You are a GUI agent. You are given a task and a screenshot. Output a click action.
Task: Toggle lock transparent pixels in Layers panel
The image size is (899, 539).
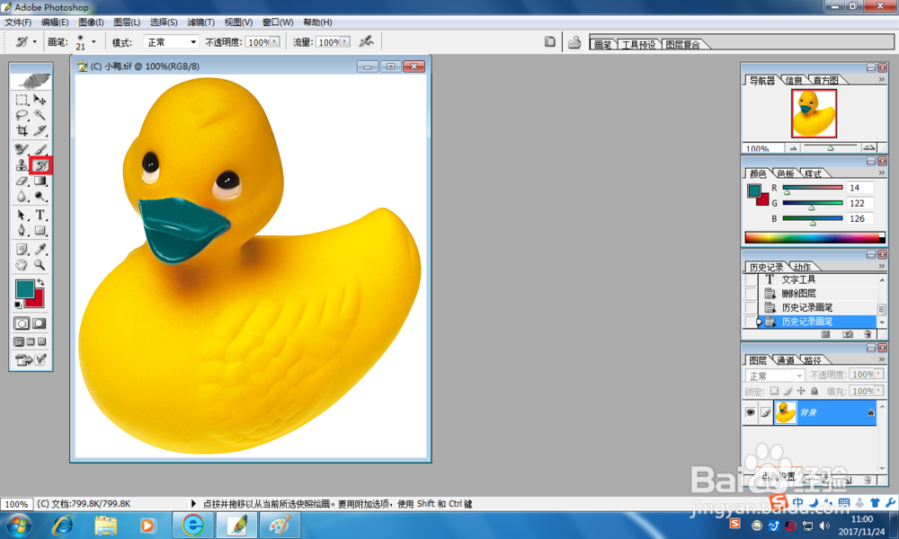(774, 391)
